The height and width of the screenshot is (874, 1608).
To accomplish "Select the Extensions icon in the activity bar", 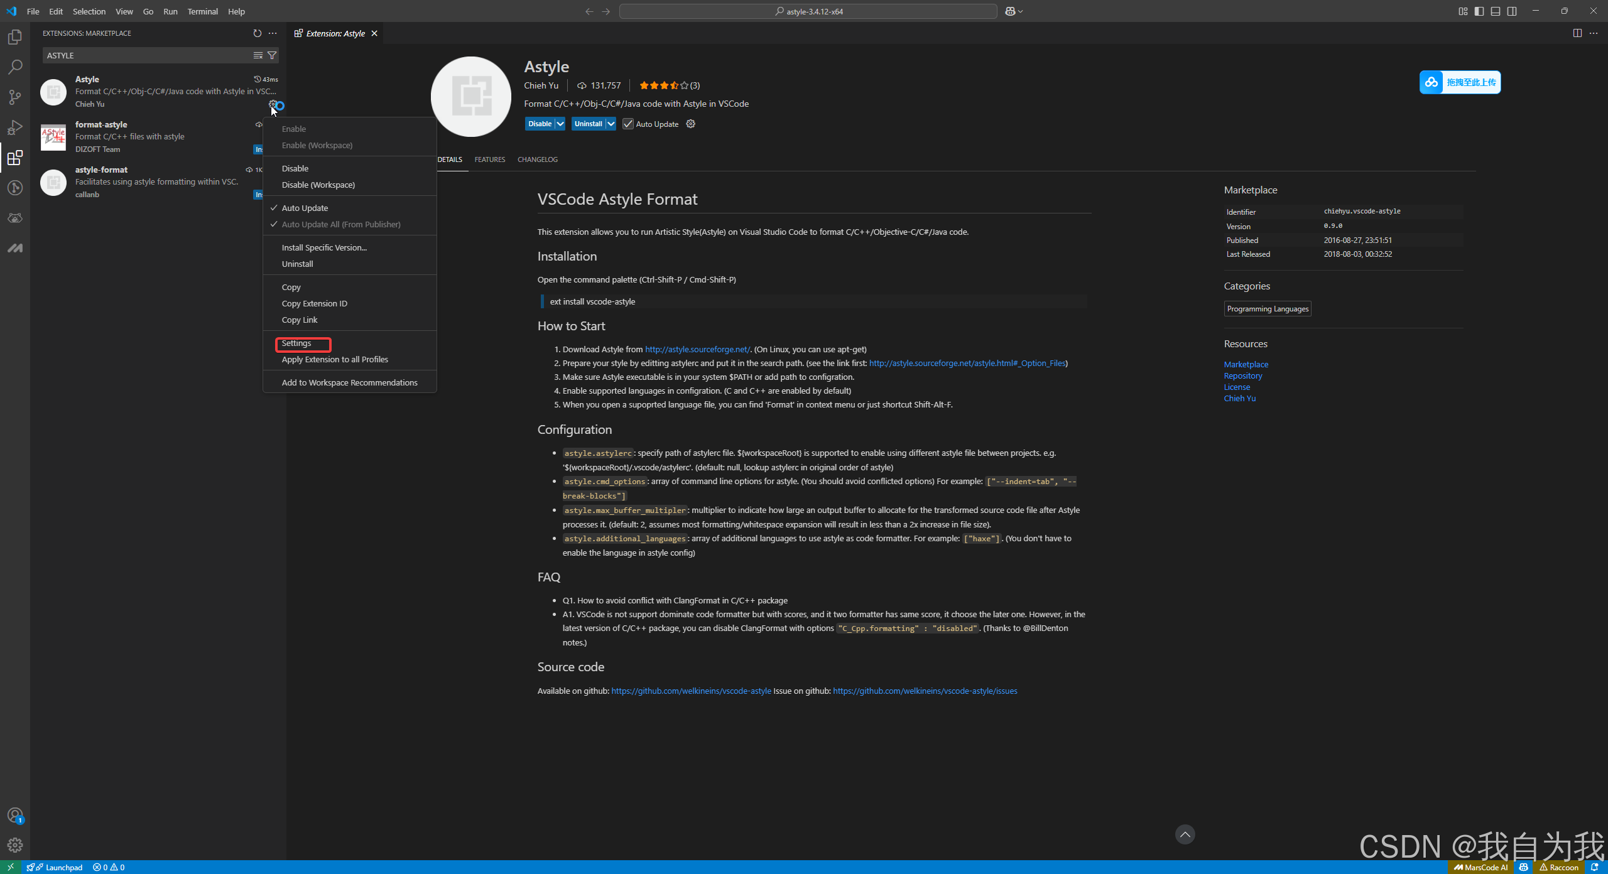I will (x=14, y=158).
